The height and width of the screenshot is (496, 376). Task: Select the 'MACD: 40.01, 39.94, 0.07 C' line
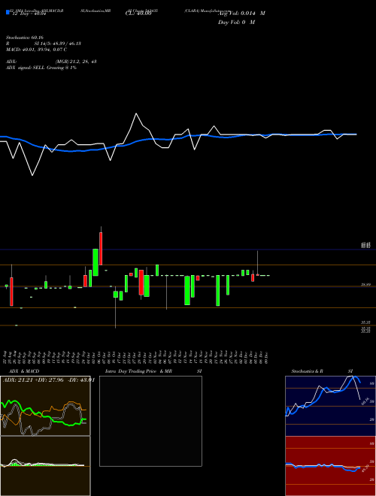point(36,50)
